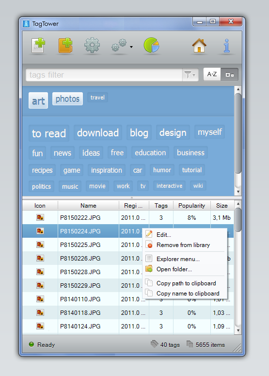Viewport: 269px width, 376px height.
Task: Click the tags icon in the status bar
Action: pos(154,344)
